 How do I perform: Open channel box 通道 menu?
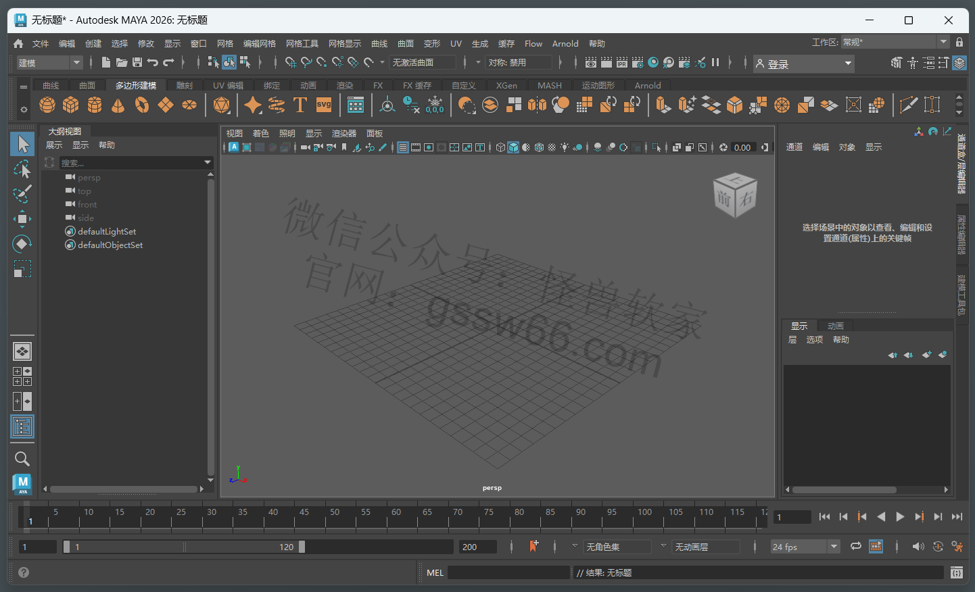point(794,147)
